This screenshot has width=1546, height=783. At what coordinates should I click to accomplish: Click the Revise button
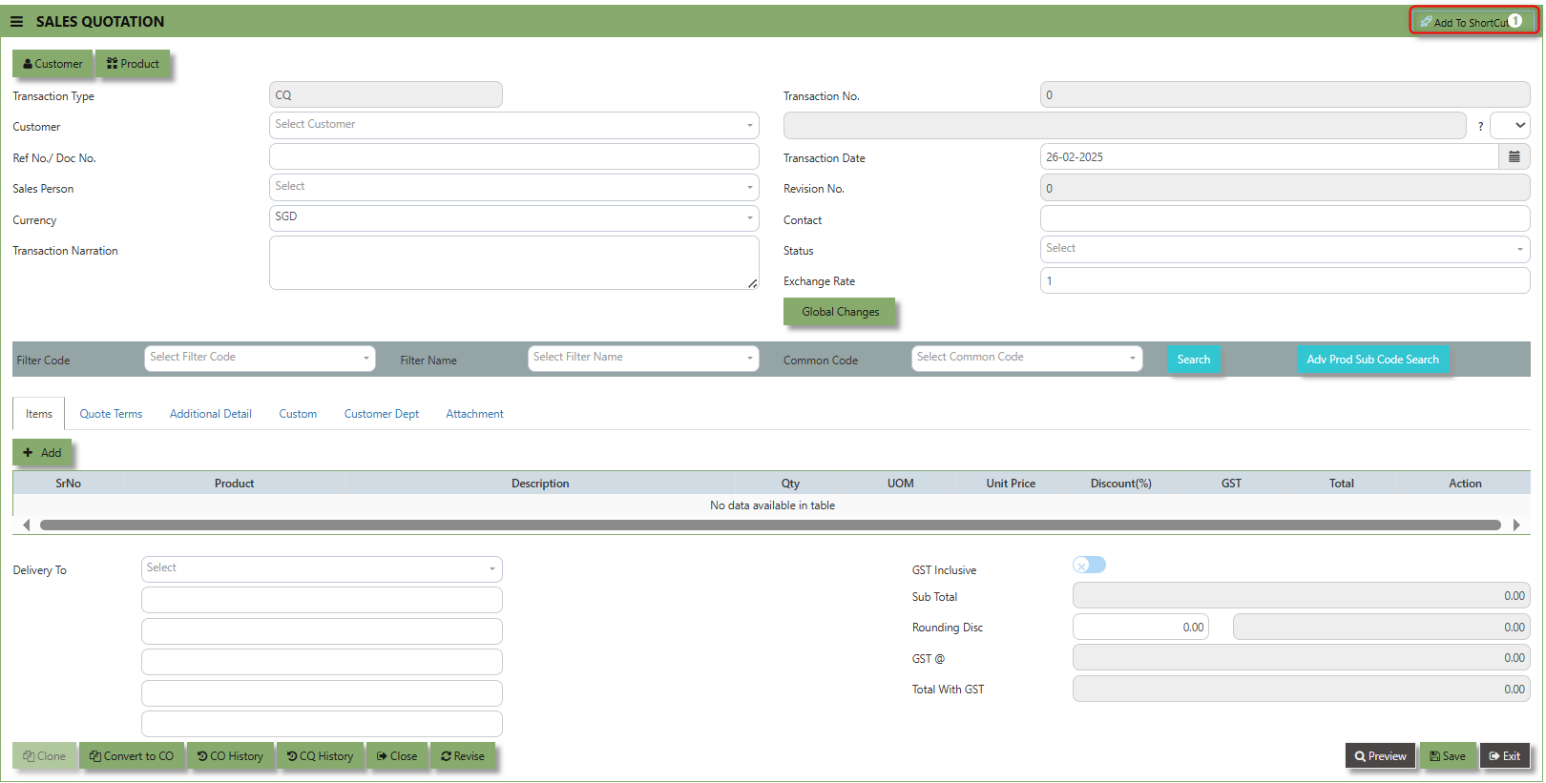click(463, 756)
